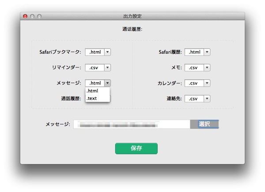Click the Safari履歴 label

pyautogui.click(x=170, y=52)
